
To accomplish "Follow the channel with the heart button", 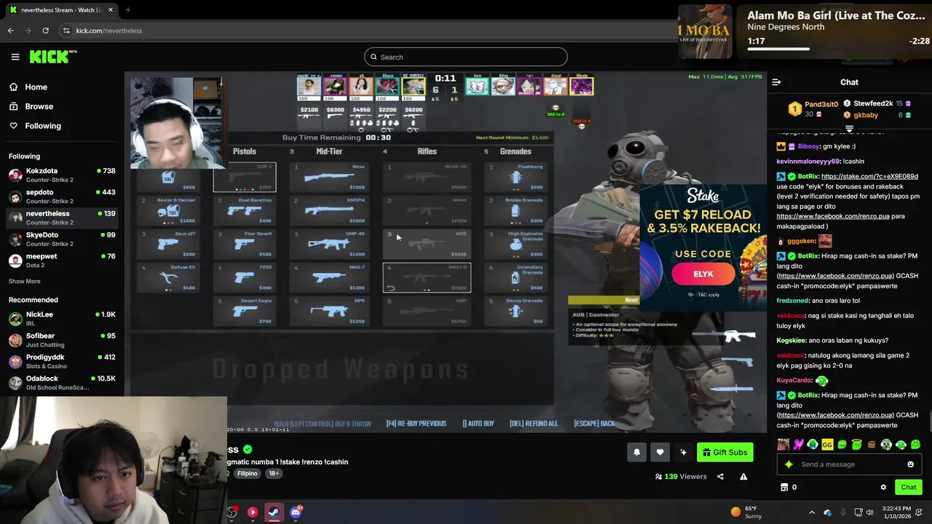I will pos(660,453).
